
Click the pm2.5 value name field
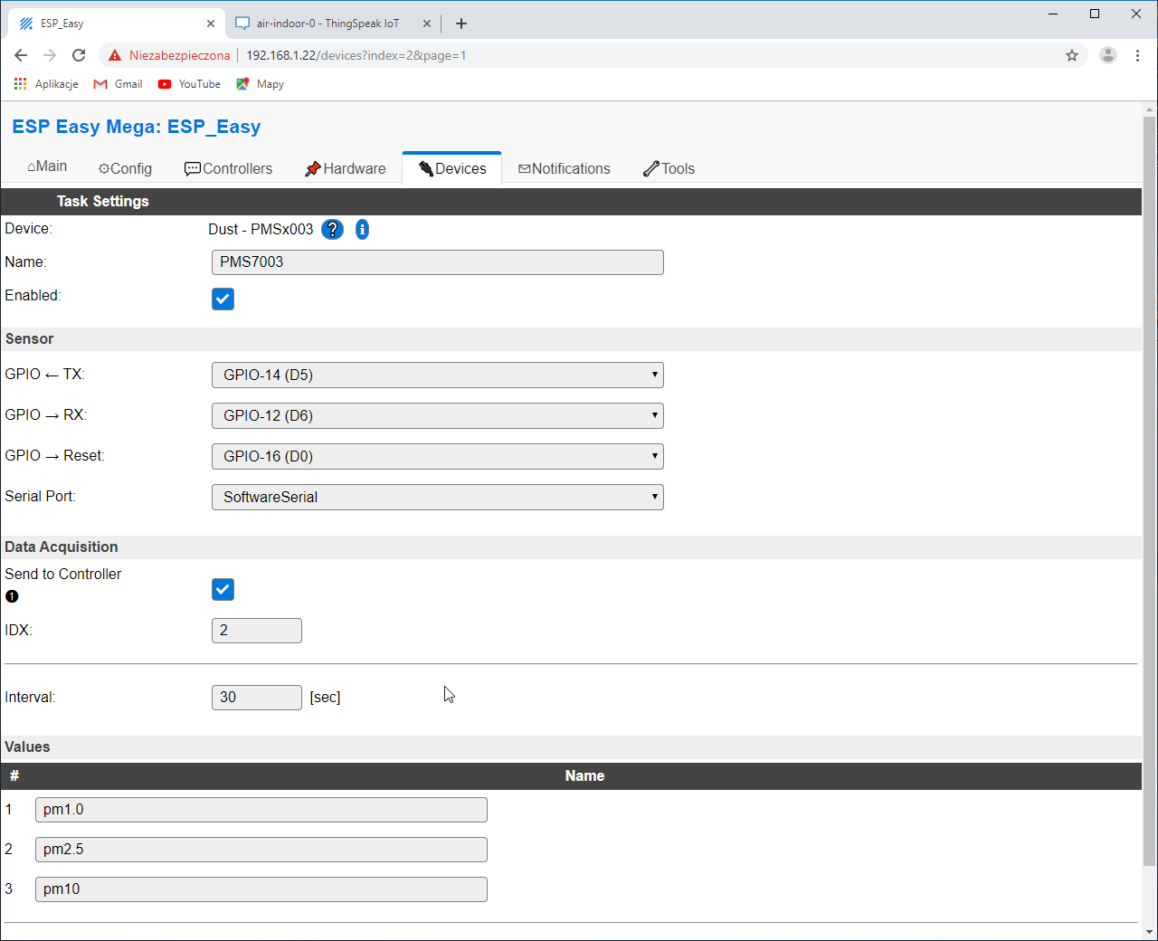click(261, 850)
